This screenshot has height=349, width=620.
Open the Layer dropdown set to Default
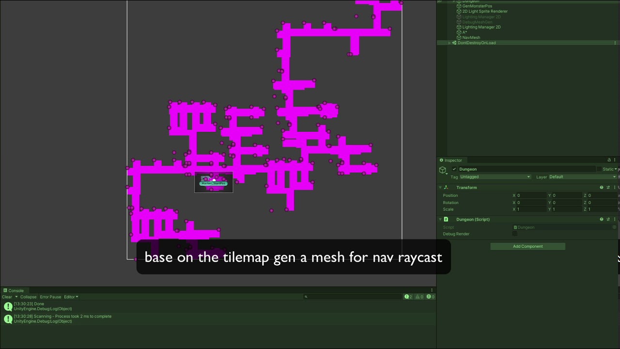(583, 177)
